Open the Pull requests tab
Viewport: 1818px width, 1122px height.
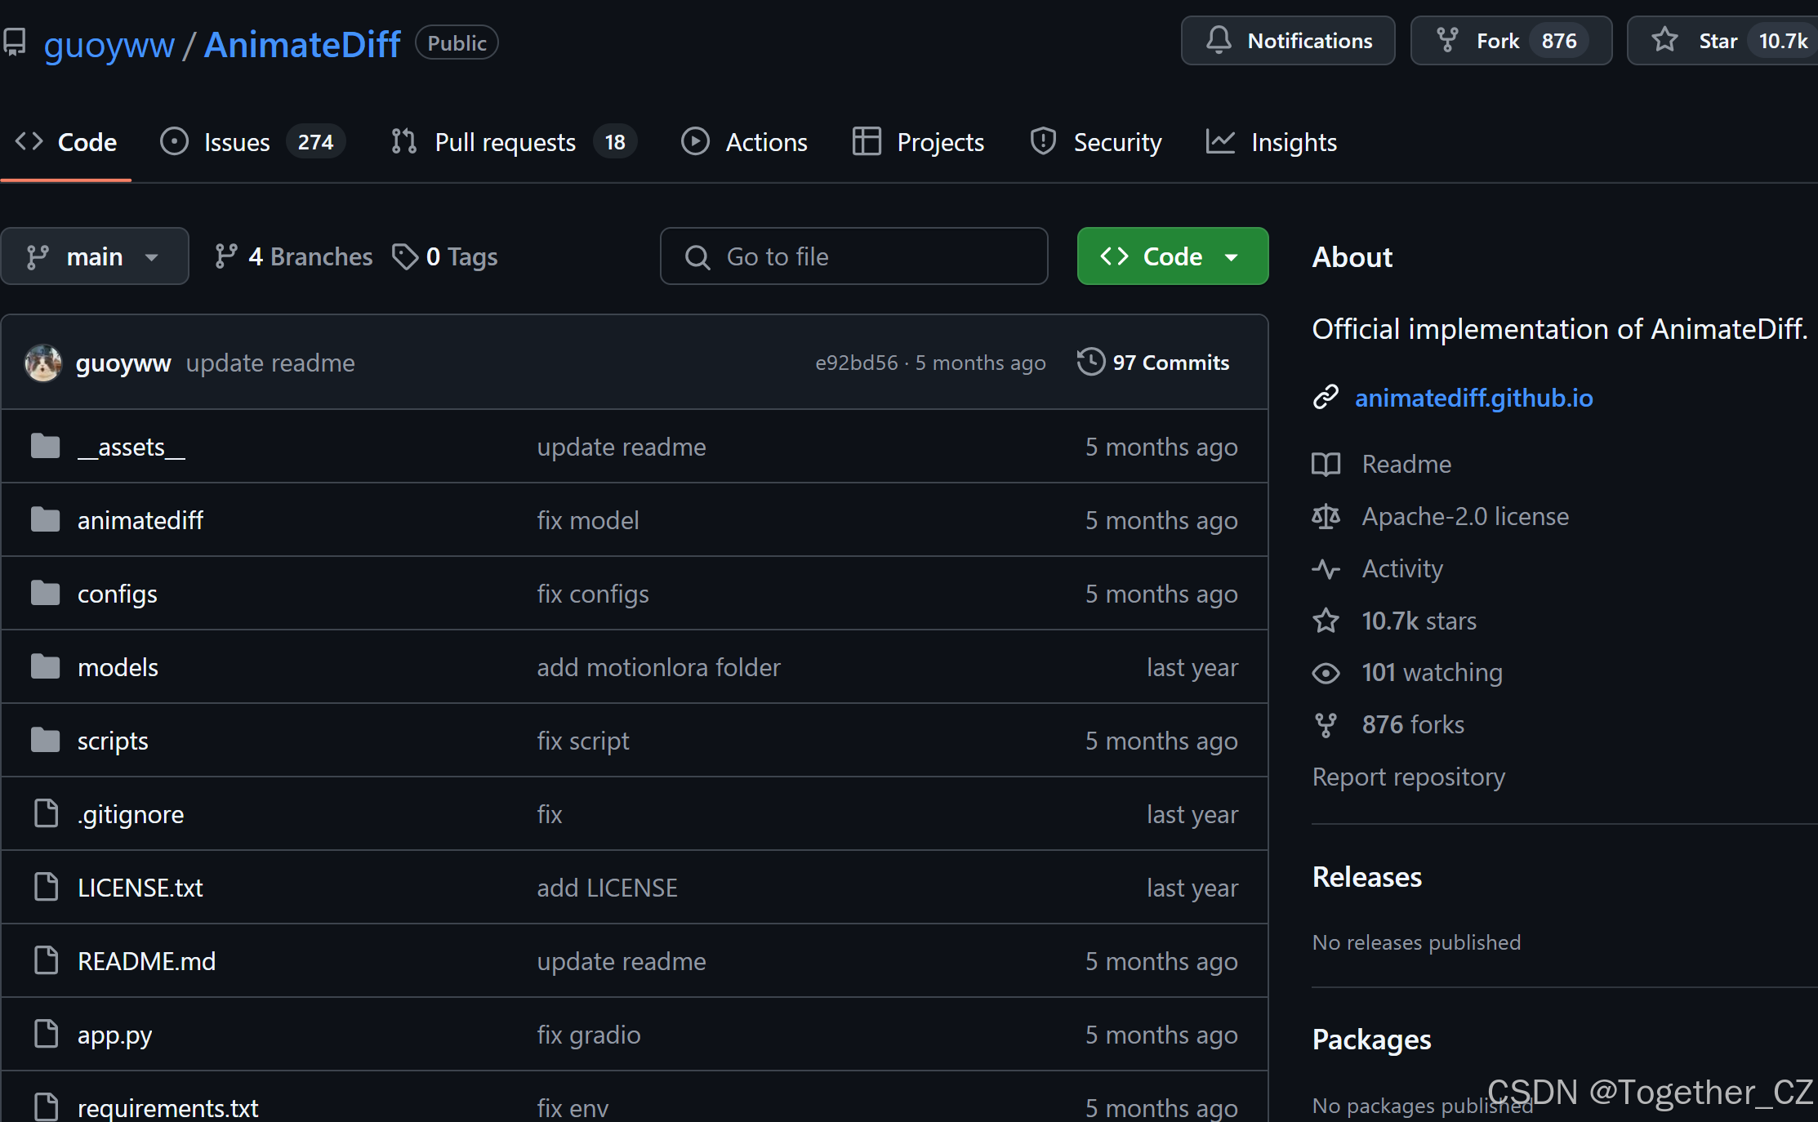click(505, 142)
